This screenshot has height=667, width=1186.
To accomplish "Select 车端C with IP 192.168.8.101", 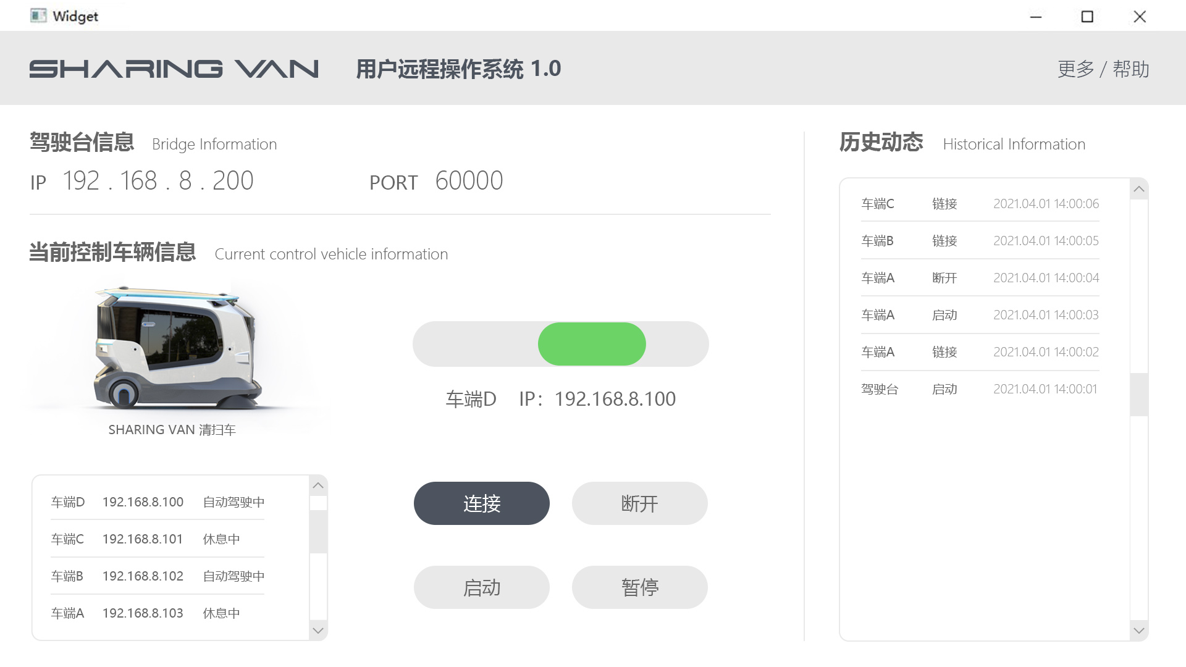I will 158,539.
